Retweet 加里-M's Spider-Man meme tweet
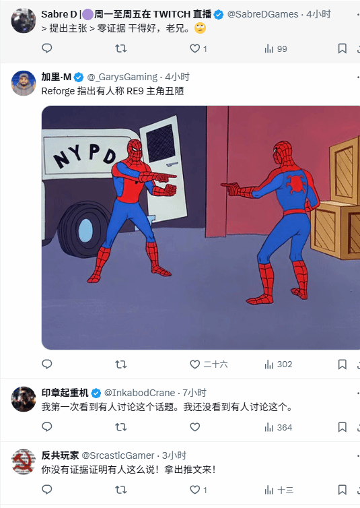The width and height of the screenshot is (360, 508). (121, 364)
